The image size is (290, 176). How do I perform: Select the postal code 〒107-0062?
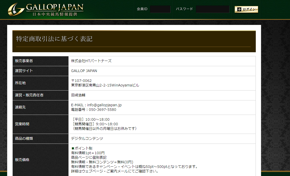click(81, 81)
